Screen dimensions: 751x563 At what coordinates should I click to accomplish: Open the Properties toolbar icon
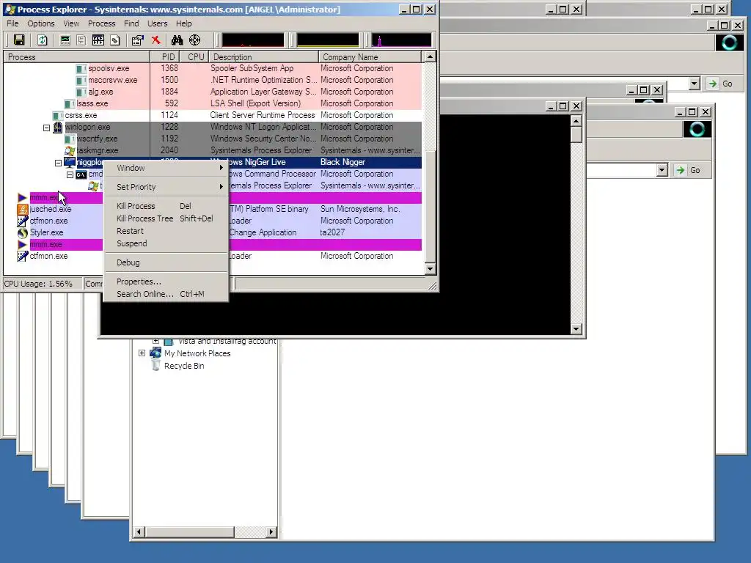pos(138,40)
